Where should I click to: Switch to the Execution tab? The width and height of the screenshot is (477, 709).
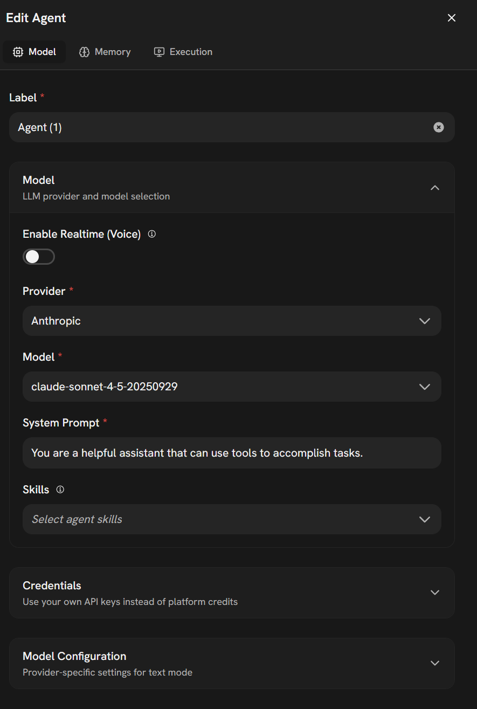(x=191, y=52)
